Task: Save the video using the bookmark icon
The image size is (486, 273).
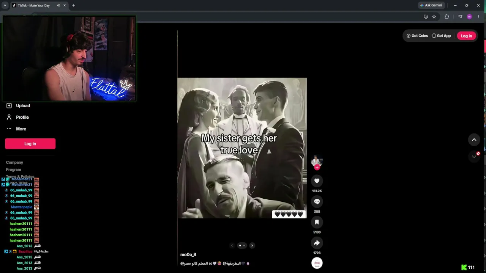Action: click(x=317, y=222)
